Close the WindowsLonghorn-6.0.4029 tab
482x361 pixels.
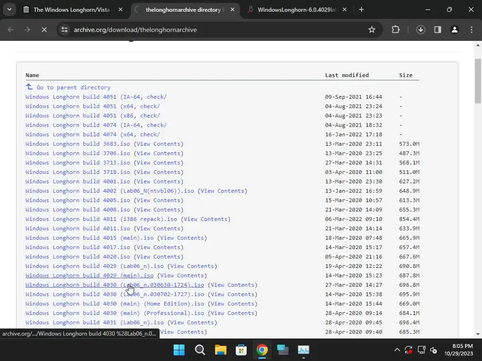[345, 10]
